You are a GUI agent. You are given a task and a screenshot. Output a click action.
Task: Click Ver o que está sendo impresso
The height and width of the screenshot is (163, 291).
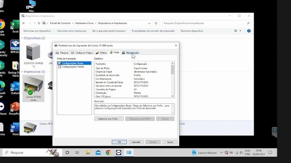click(x=109, y=31)
